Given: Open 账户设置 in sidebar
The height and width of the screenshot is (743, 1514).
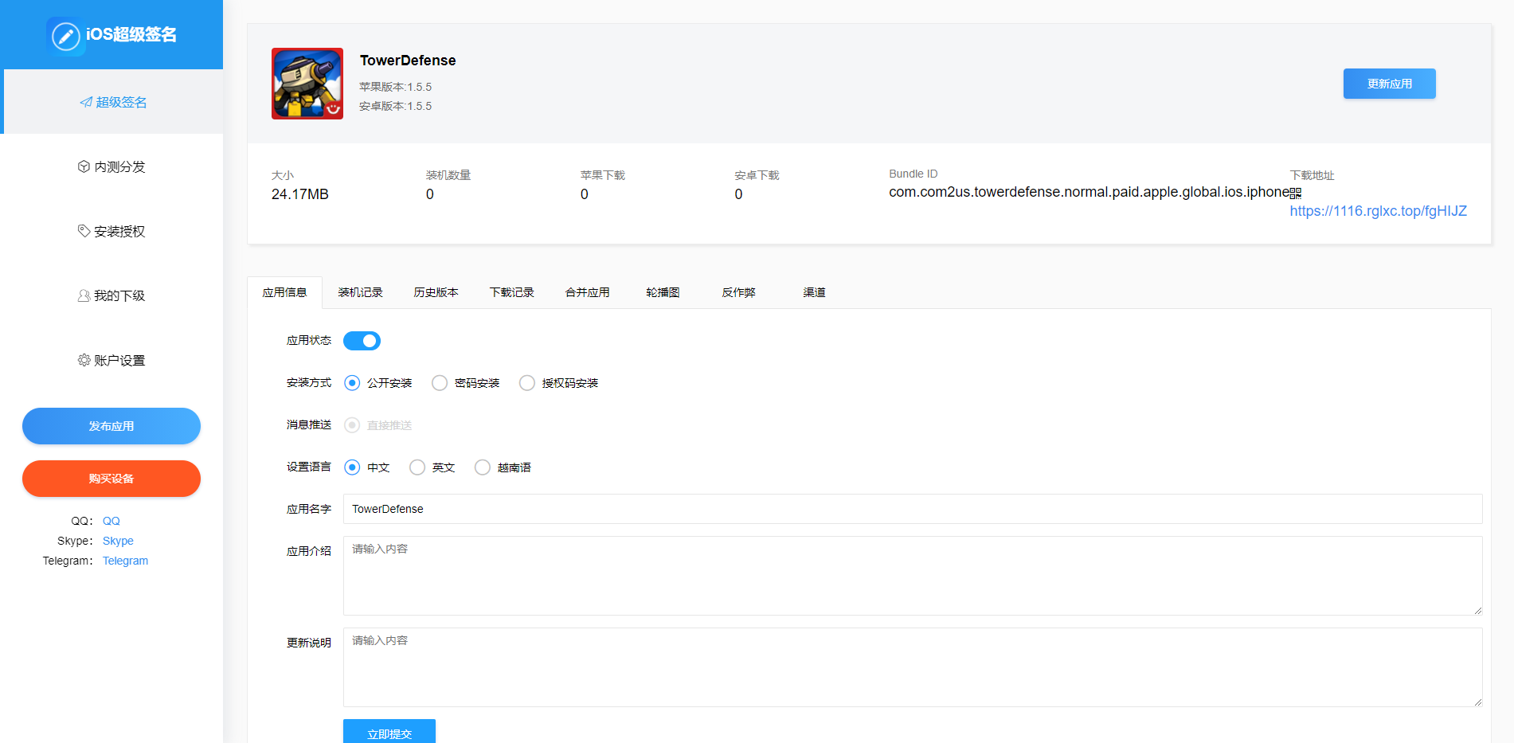Looking at the screenshot, I should coord(111,360).
